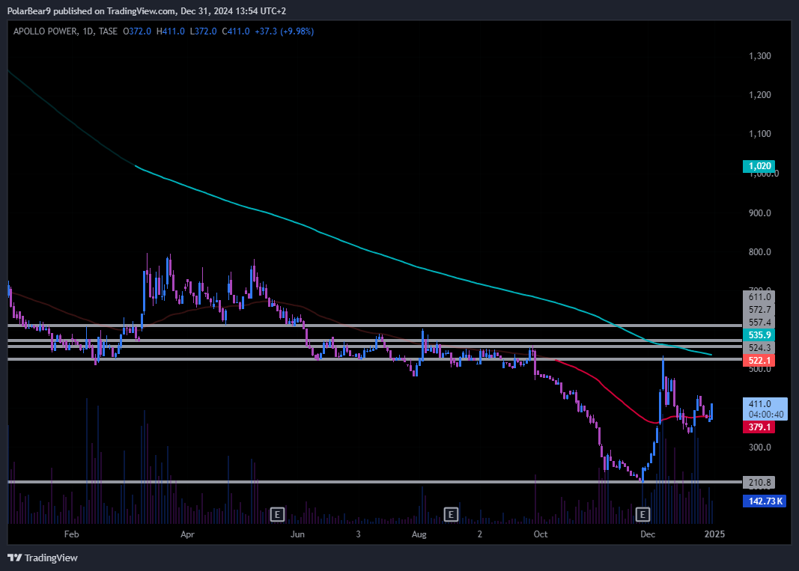Click the teal 1,020 price label
The width and height of the screenshot is (799, 571).
759,166
